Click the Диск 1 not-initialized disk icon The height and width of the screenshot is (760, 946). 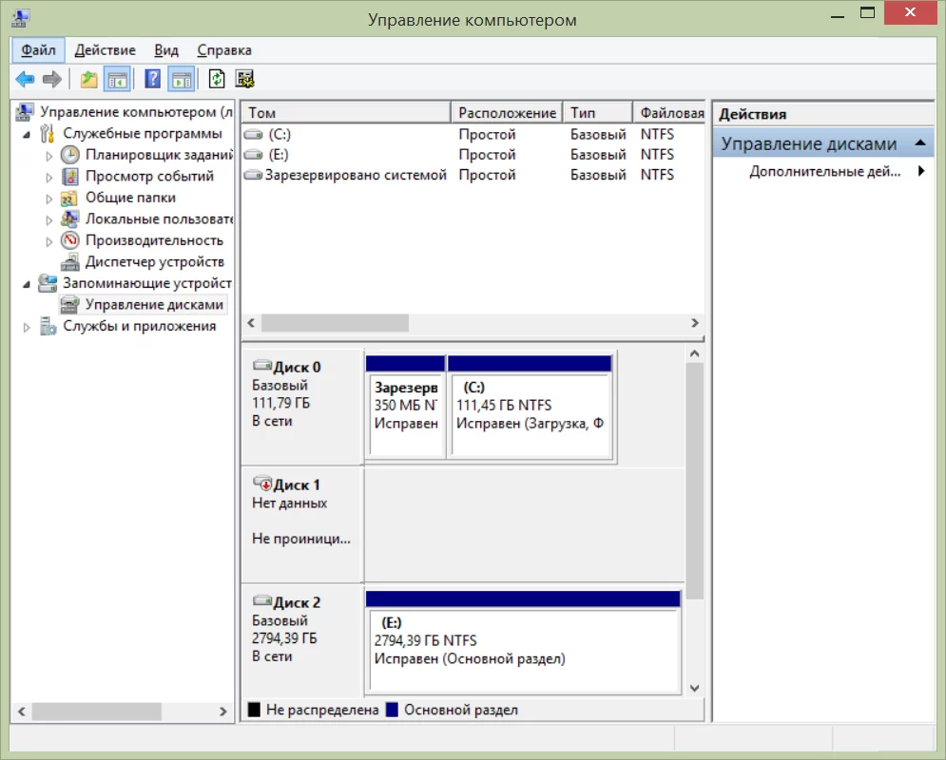262,484
